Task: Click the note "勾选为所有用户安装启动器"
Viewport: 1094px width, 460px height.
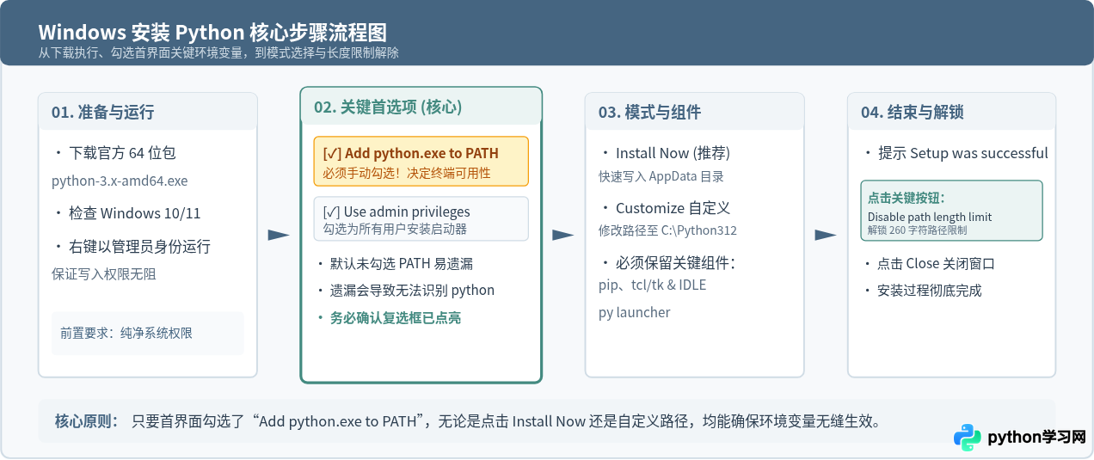Action: click(x=395, y=230)
